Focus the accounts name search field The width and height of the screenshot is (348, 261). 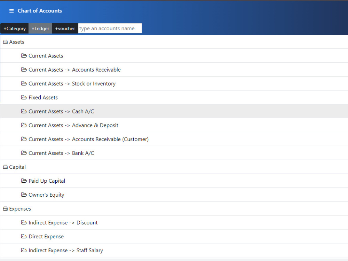pyautogui.click(x=110, y=29)
